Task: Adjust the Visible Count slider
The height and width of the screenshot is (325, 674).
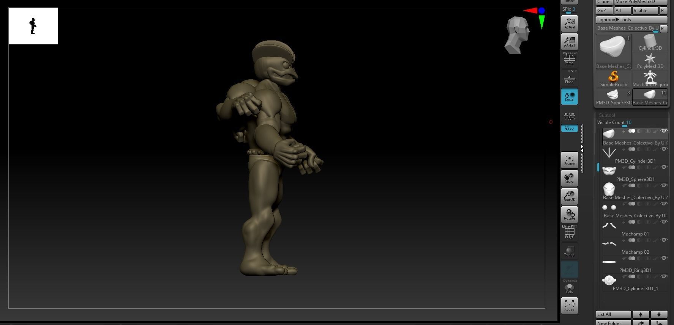Action: click(631, 122)
